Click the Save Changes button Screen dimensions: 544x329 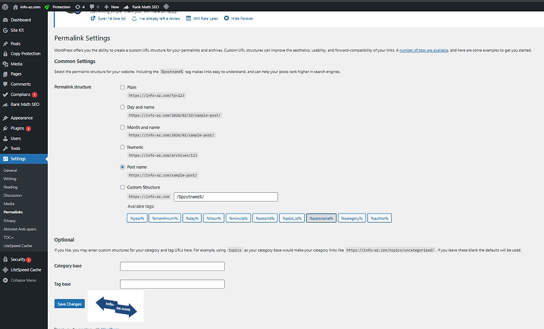click(x=69, y=304)
